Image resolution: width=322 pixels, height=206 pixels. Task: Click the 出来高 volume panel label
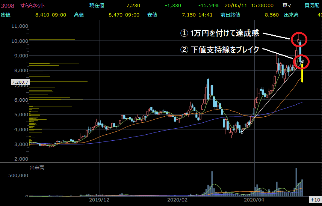click(37, 167)
